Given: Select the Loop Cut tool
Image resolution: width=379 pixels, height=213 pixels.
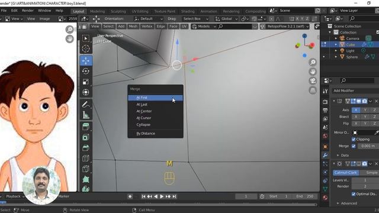Looking at the screenshot, I should [x=86, y=159].
